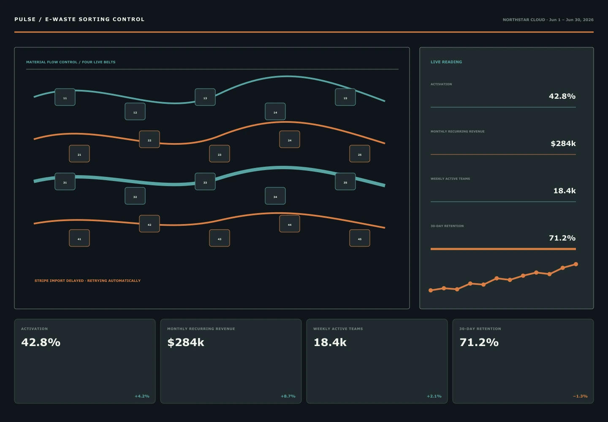The image size is (608, 422).
Task: Choose node 15 on the top belt
Action: click(x=345, y=97)
